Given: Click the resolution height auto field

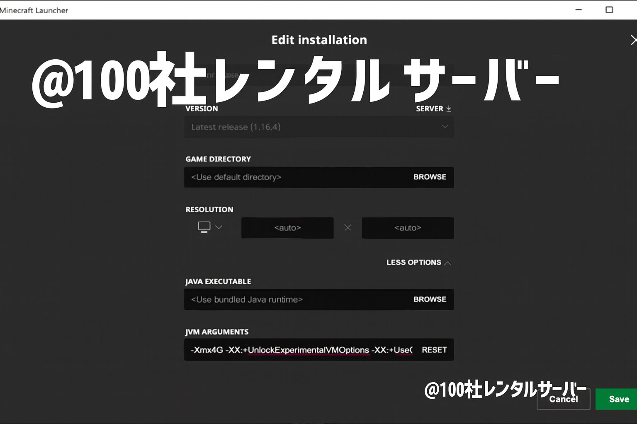Looking at the screenshot, I should click(x=408, y=228).
